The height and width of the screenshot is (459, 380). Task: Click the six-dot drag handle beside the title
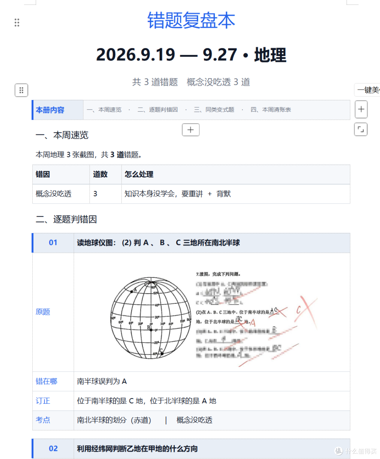click(17, 23)
